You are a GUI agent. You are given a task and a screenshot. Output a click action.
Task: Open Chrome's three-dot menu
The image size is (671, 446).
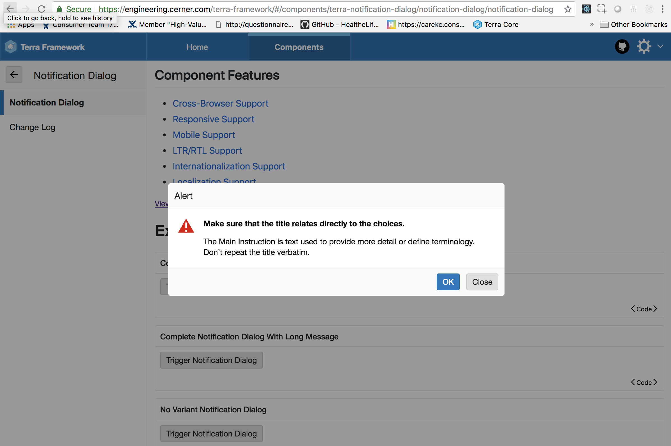[663, 9]
